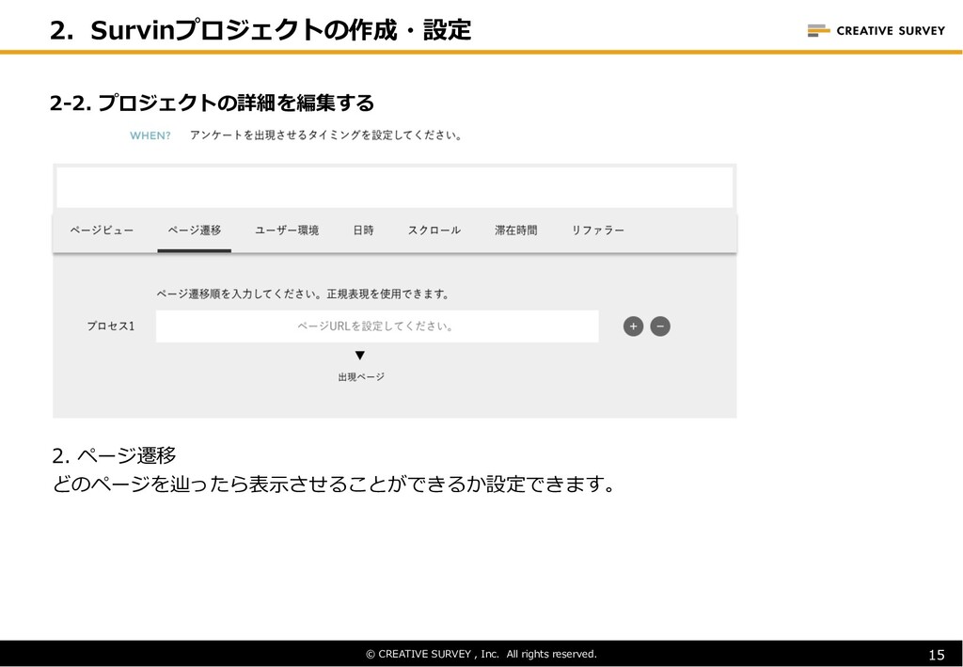Open the リファラー tab

click(597, 230)
